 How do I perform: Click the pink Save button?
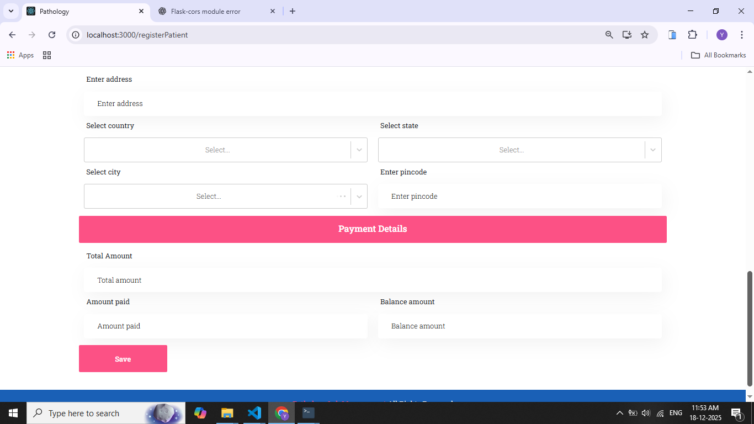(x=123, y=359)
